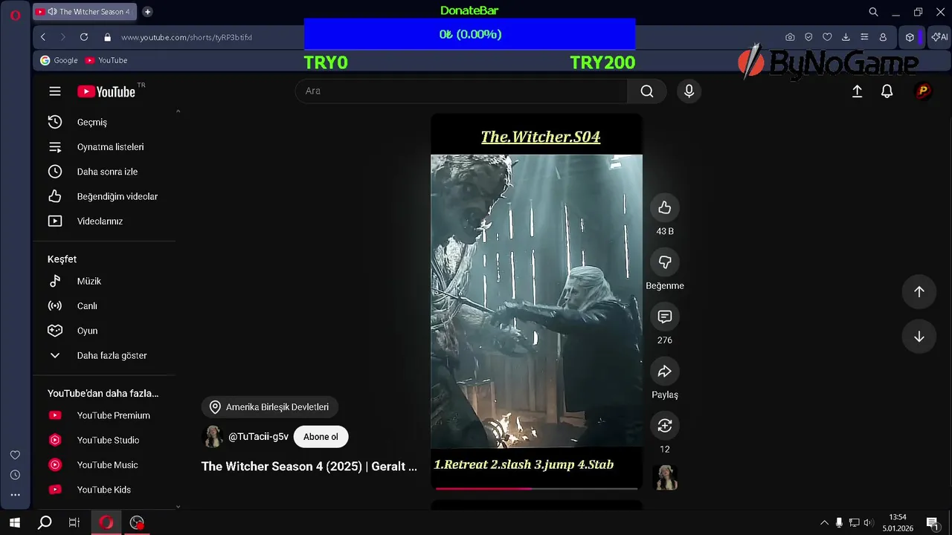952x535 pixels.
Task: Dislike the Short with Beğenme button
Action: [665, 262]
